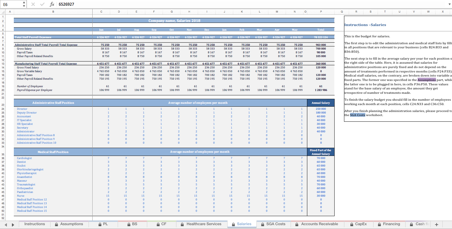Select the Accountant position cell
452x229 pixels.
point(53,116)
